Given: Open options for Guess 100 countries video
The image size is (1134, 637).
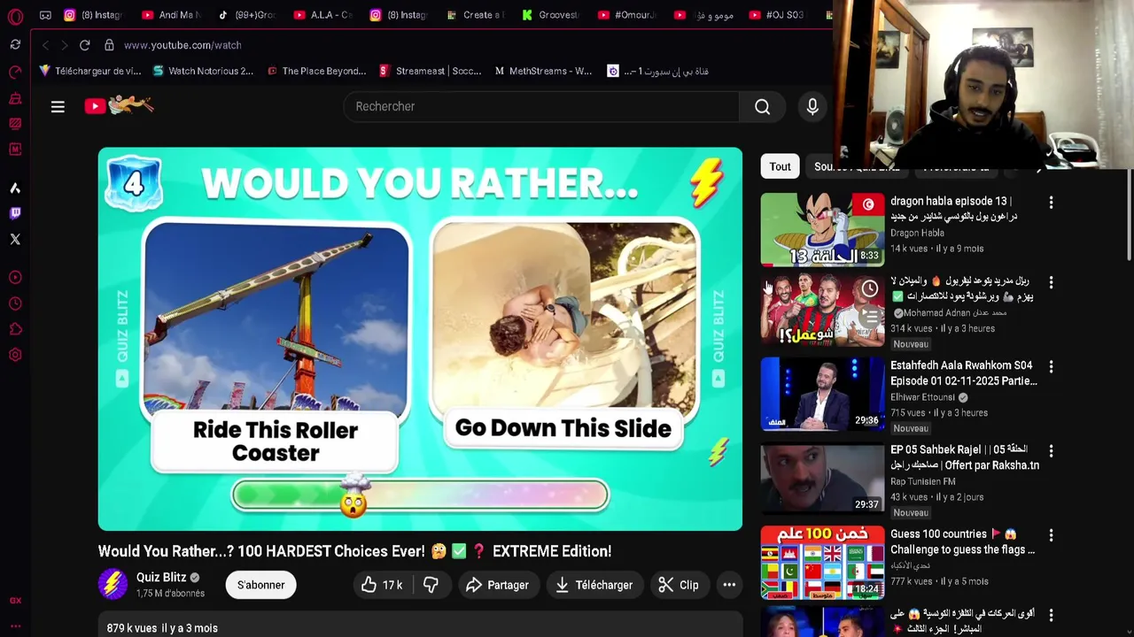Looking at the screenshot, I should 1051,535.
